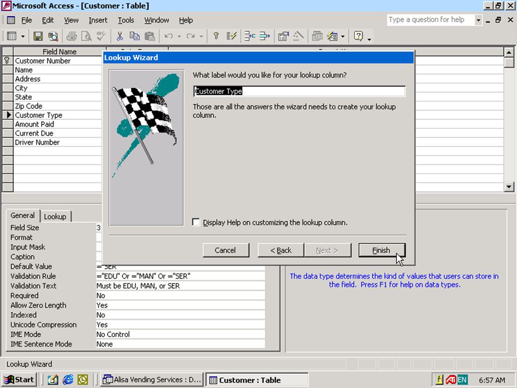Click the field grid scroll down arrow
517x388 pixels.
click(x=509, y=187)
